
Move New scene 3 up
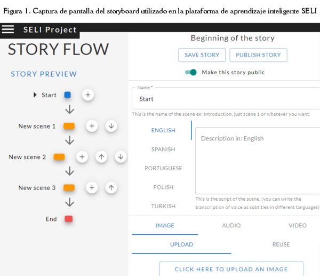(111, 188)
